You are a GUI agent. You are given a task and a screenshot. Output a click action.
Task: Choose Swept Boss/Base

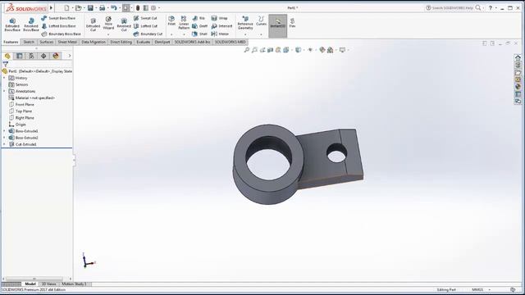[x=58, y=18]
